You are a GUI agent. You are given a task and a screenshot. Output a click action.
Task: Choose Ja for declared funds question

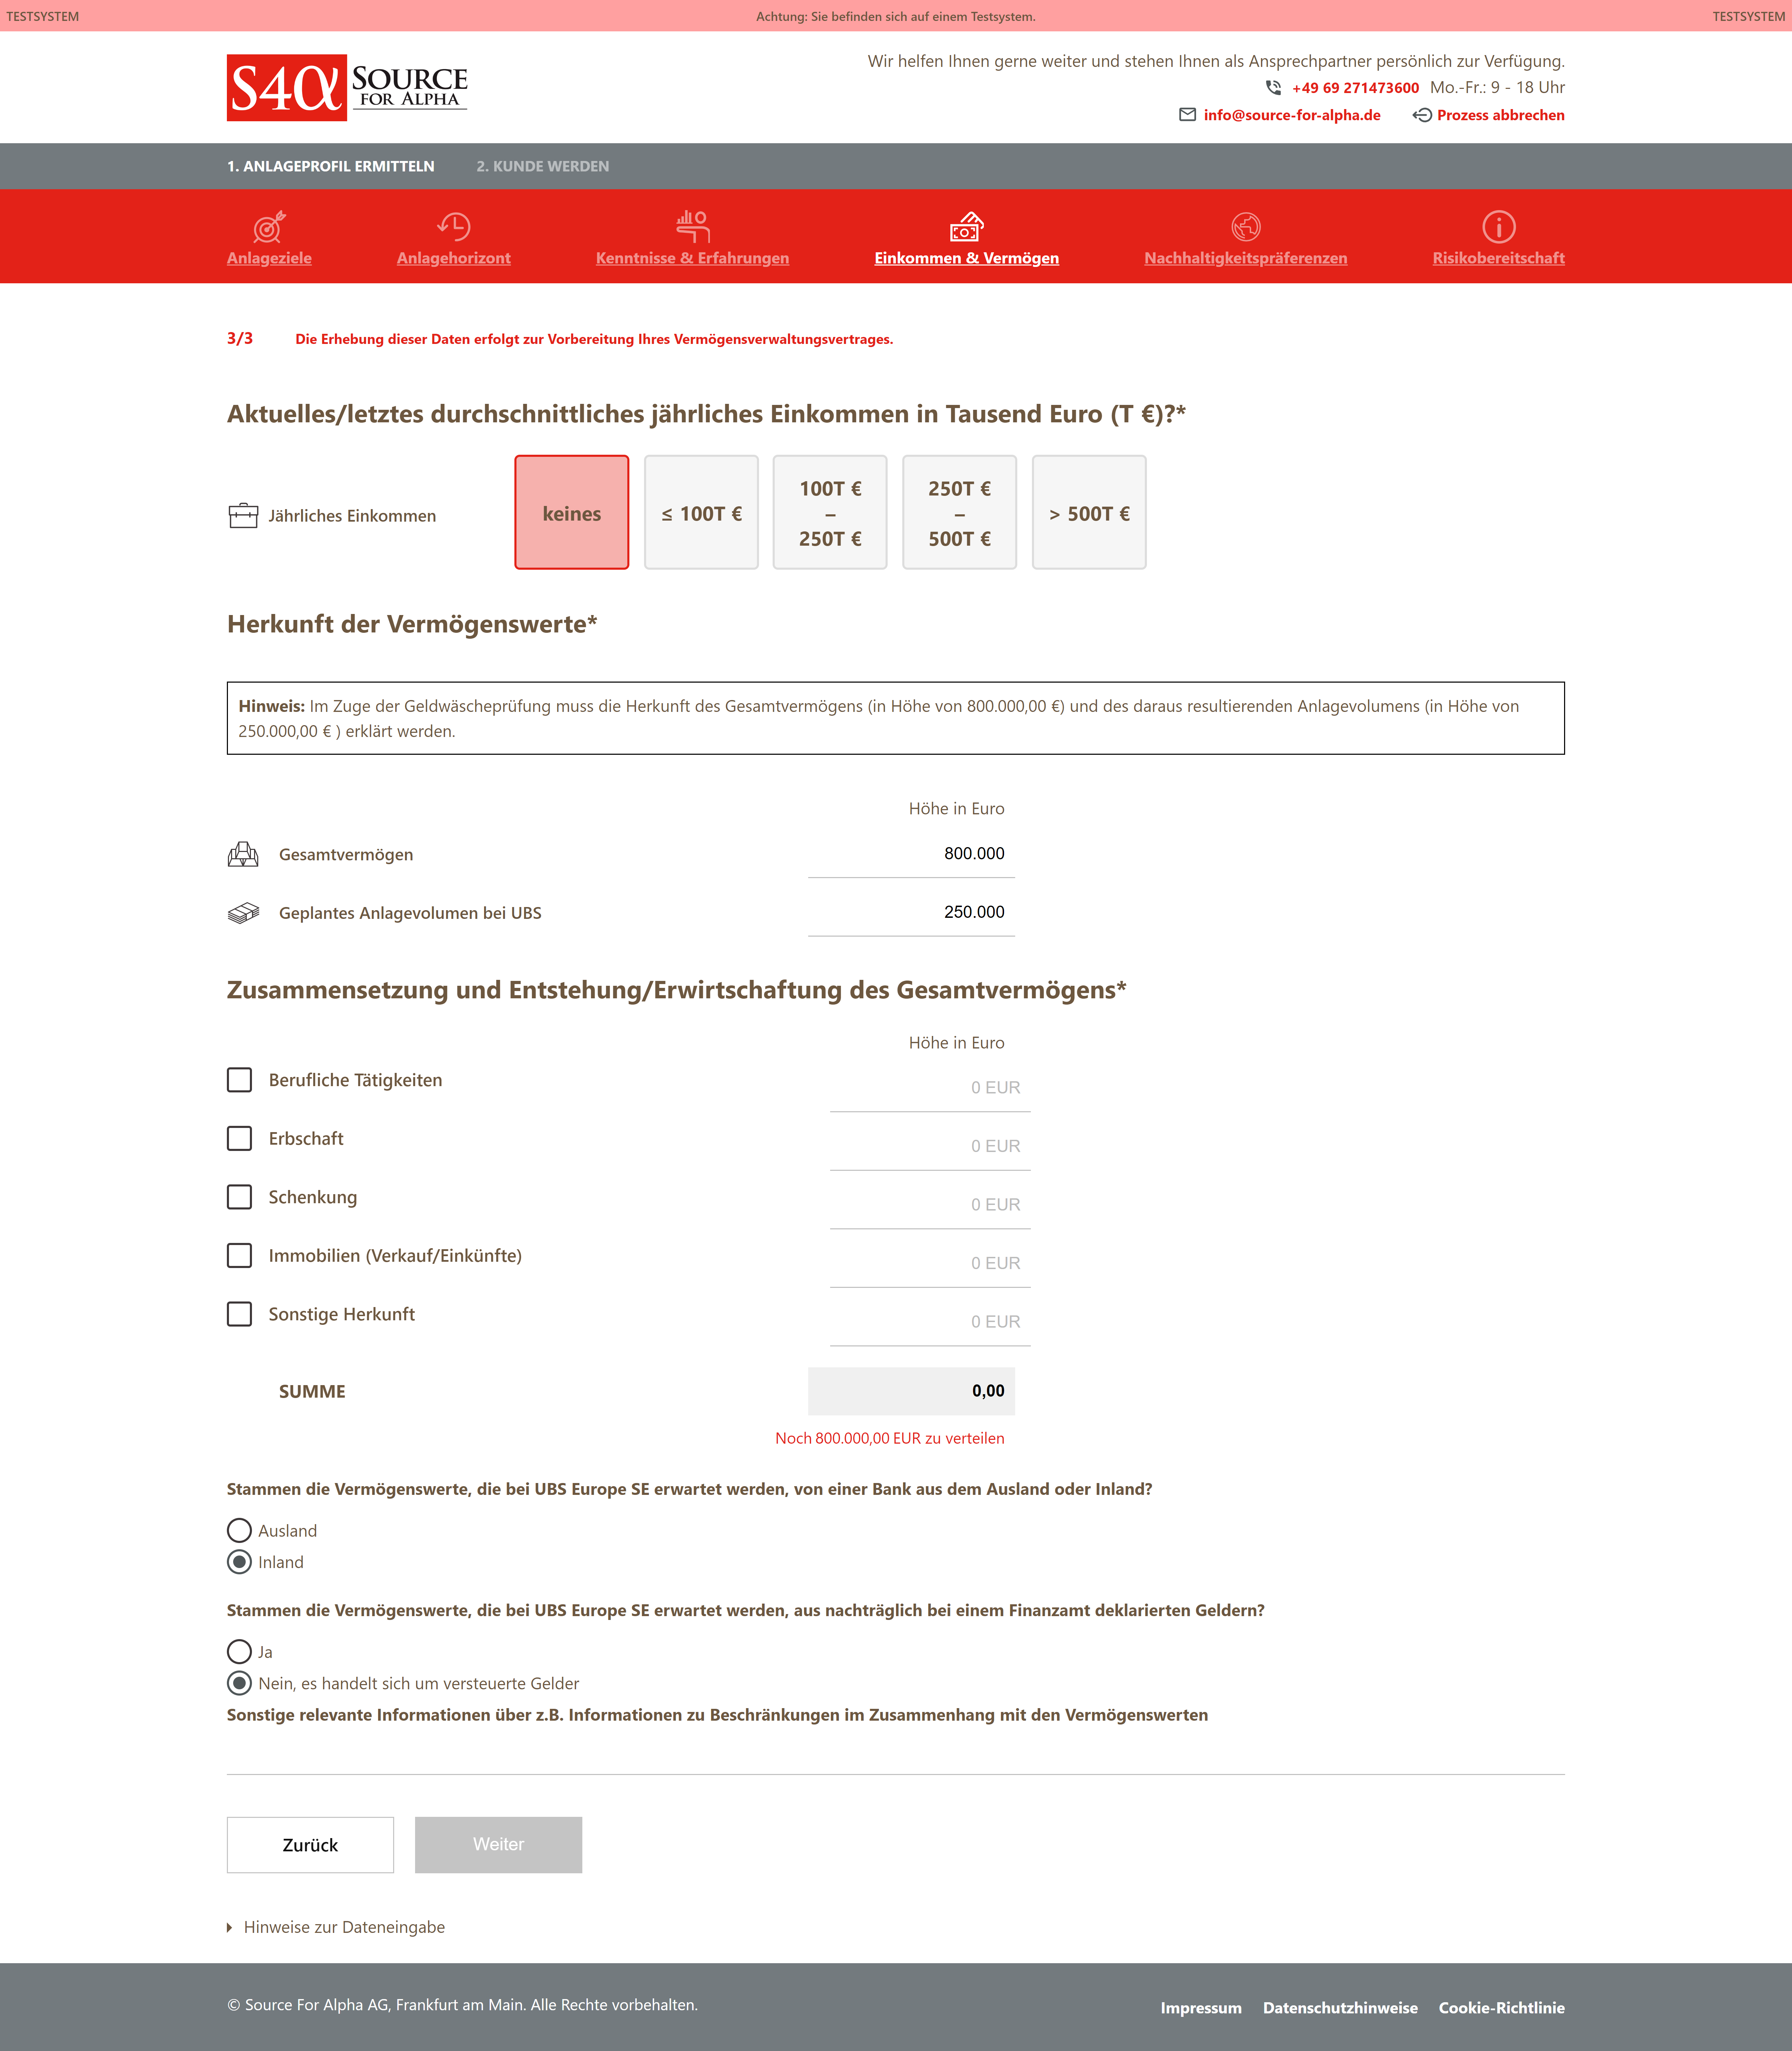[x=239, y=1652]
